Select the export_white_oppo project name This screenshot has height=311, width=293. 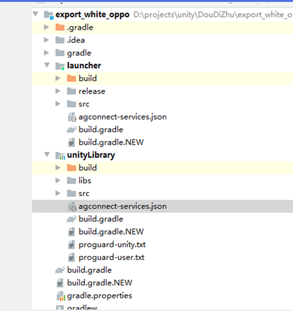click(93, 15)
